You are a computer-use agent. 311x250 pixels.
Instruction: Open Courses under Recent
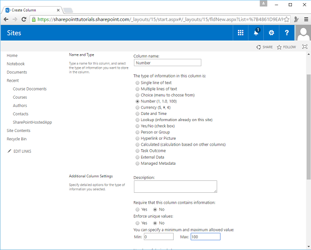tap(20, 97)
